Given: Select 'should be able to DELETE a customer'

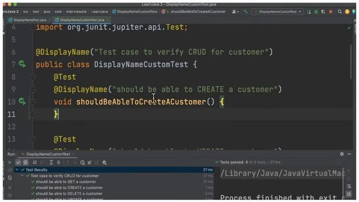Looking at the screenshot, I should pos(114,194).
